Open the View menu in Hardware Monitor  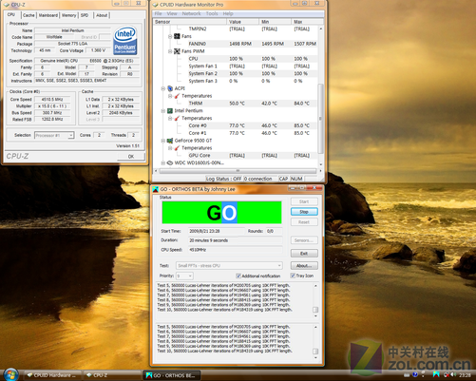[x=172, y=13]
